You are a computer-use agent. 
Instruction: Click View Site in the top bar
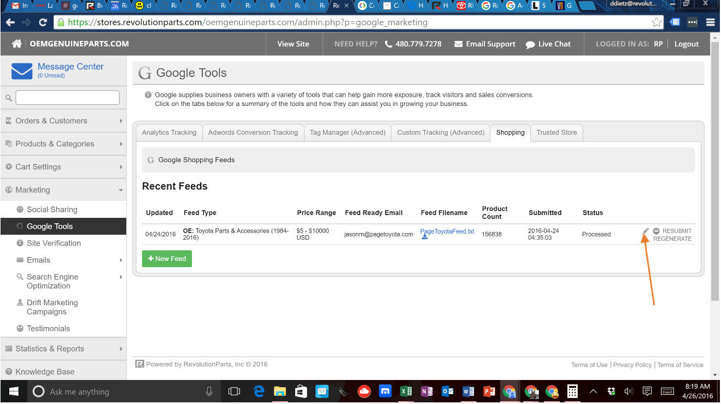click(x=293, y=44)
